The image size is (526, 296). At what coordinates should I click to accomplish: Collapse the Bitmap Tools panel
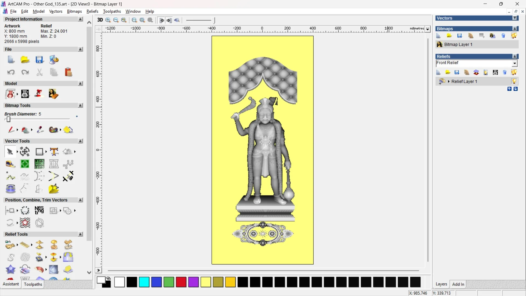[80, 105]
